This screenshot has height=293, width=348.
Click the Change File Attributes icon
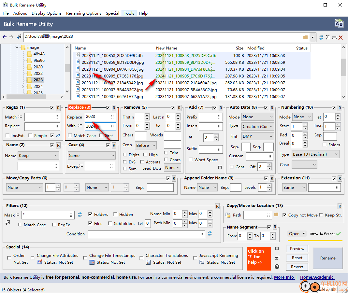[x=39, y=262]
